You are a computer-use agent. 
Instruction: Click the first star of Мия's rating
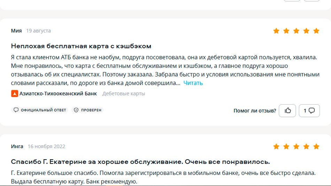click(x=276, y=31)
